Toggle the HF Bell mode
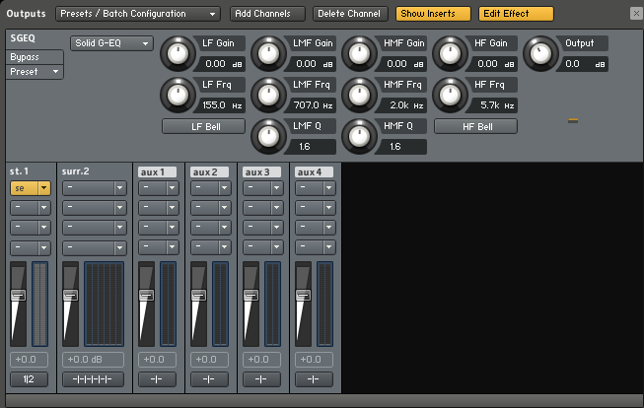 click(475, 126)
